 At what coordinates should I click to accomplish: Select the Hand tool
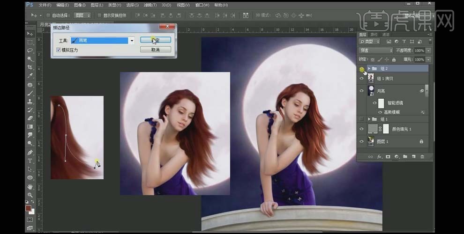[x=30, y=187]
